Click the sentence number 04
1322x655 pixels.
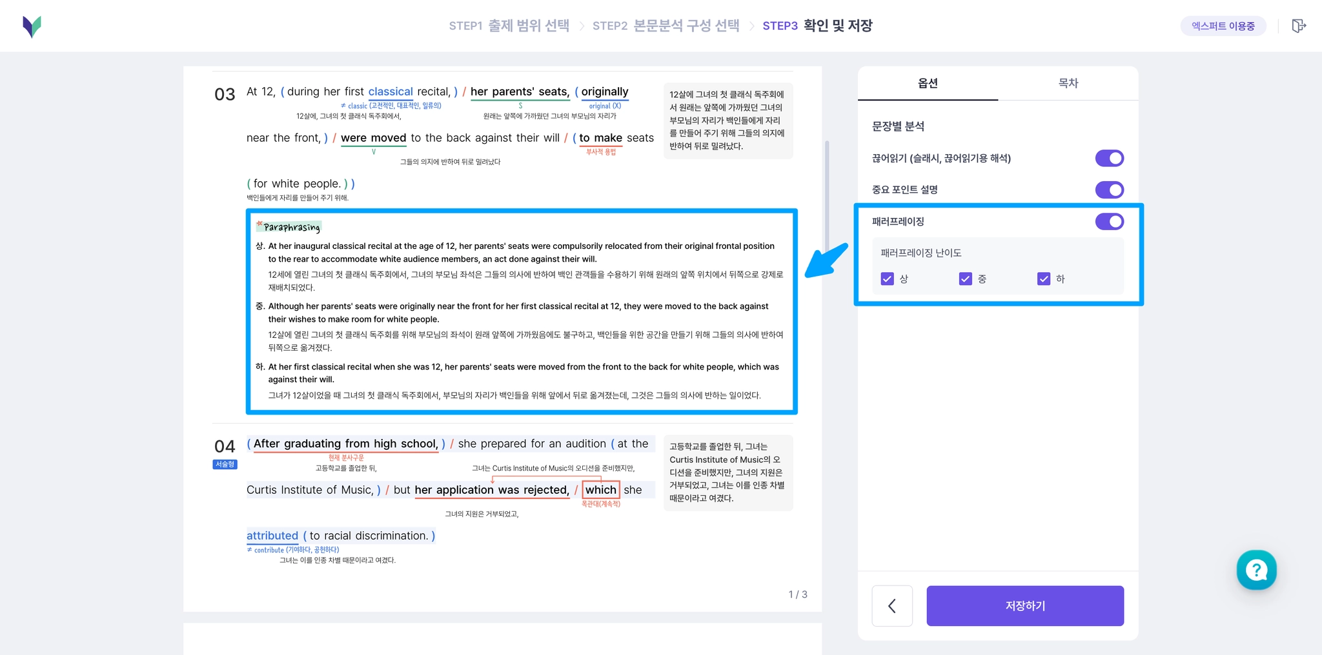click(x=225, y=447)
